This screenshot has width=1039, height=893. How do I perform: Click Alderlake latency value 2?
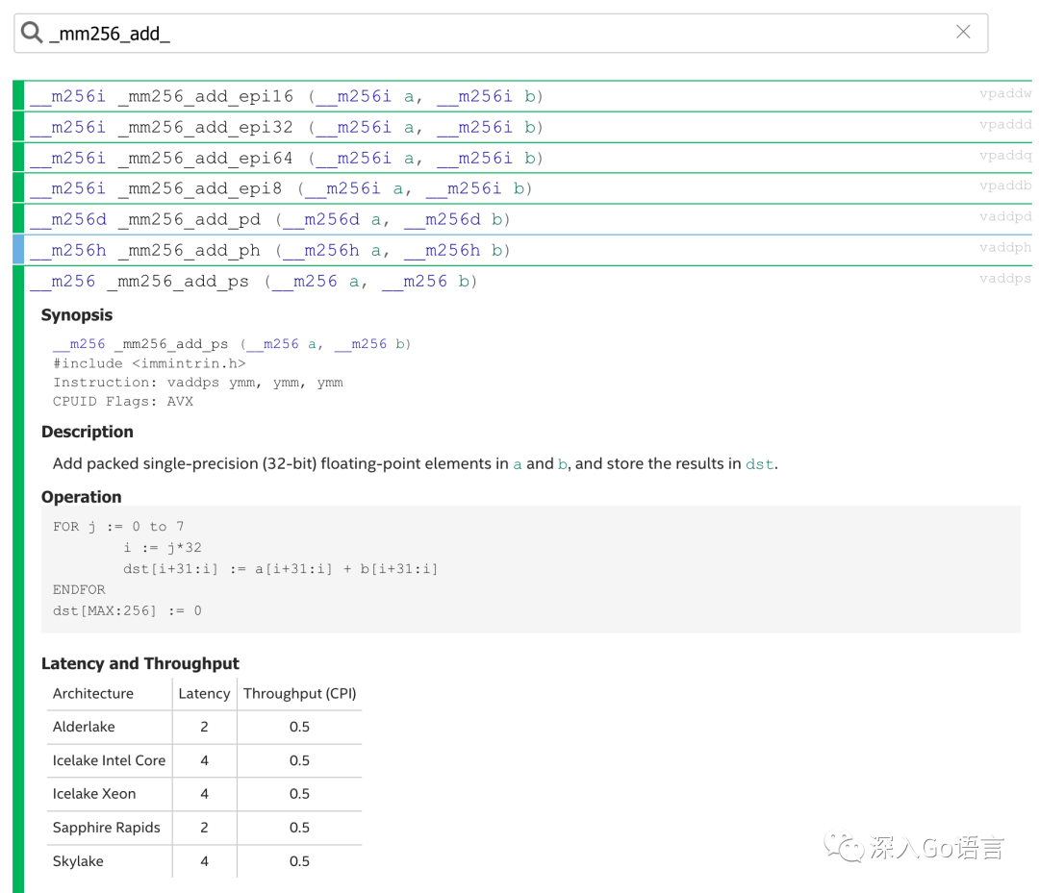click(204, 727)
